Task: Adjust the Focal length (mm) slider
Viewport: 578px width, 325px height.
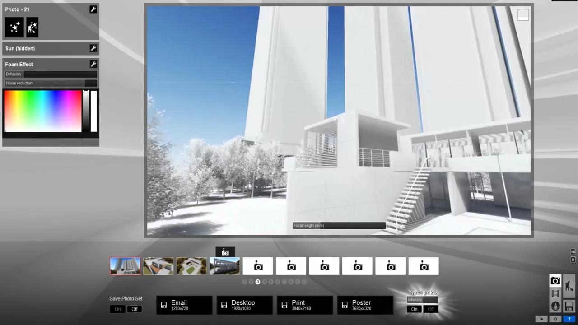Action: pyautogui.click(x=339, y=225)
